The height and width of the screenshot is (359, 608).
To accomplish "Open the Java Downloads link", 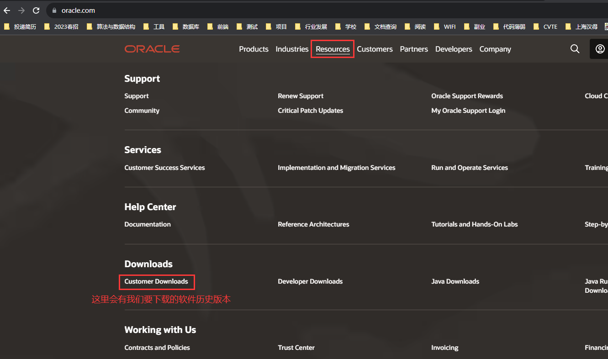I will [455, 281].
